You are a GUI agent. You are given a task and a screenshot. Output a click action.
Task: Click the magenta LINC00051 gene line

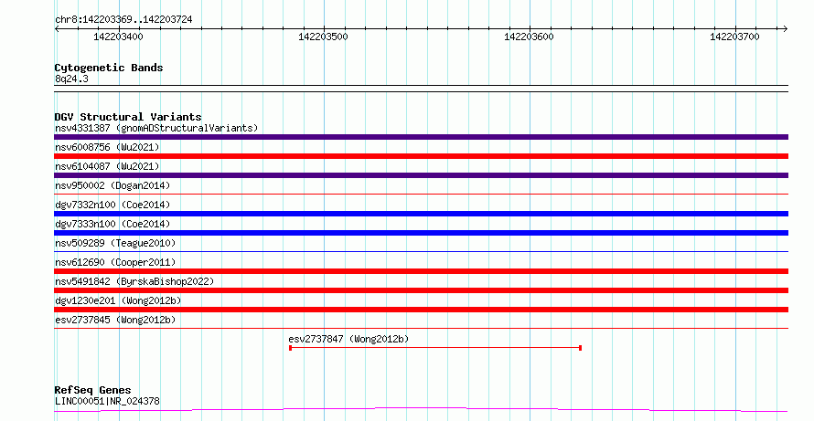click(421, 410)
